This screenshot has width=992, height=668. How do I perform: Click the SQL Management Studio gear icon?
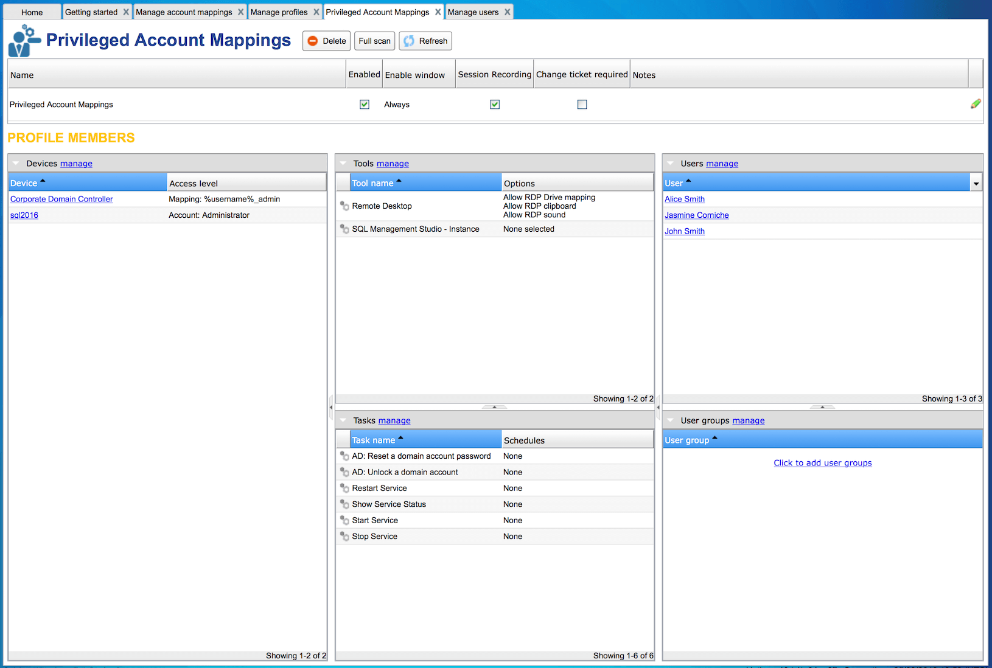(344, 229)
